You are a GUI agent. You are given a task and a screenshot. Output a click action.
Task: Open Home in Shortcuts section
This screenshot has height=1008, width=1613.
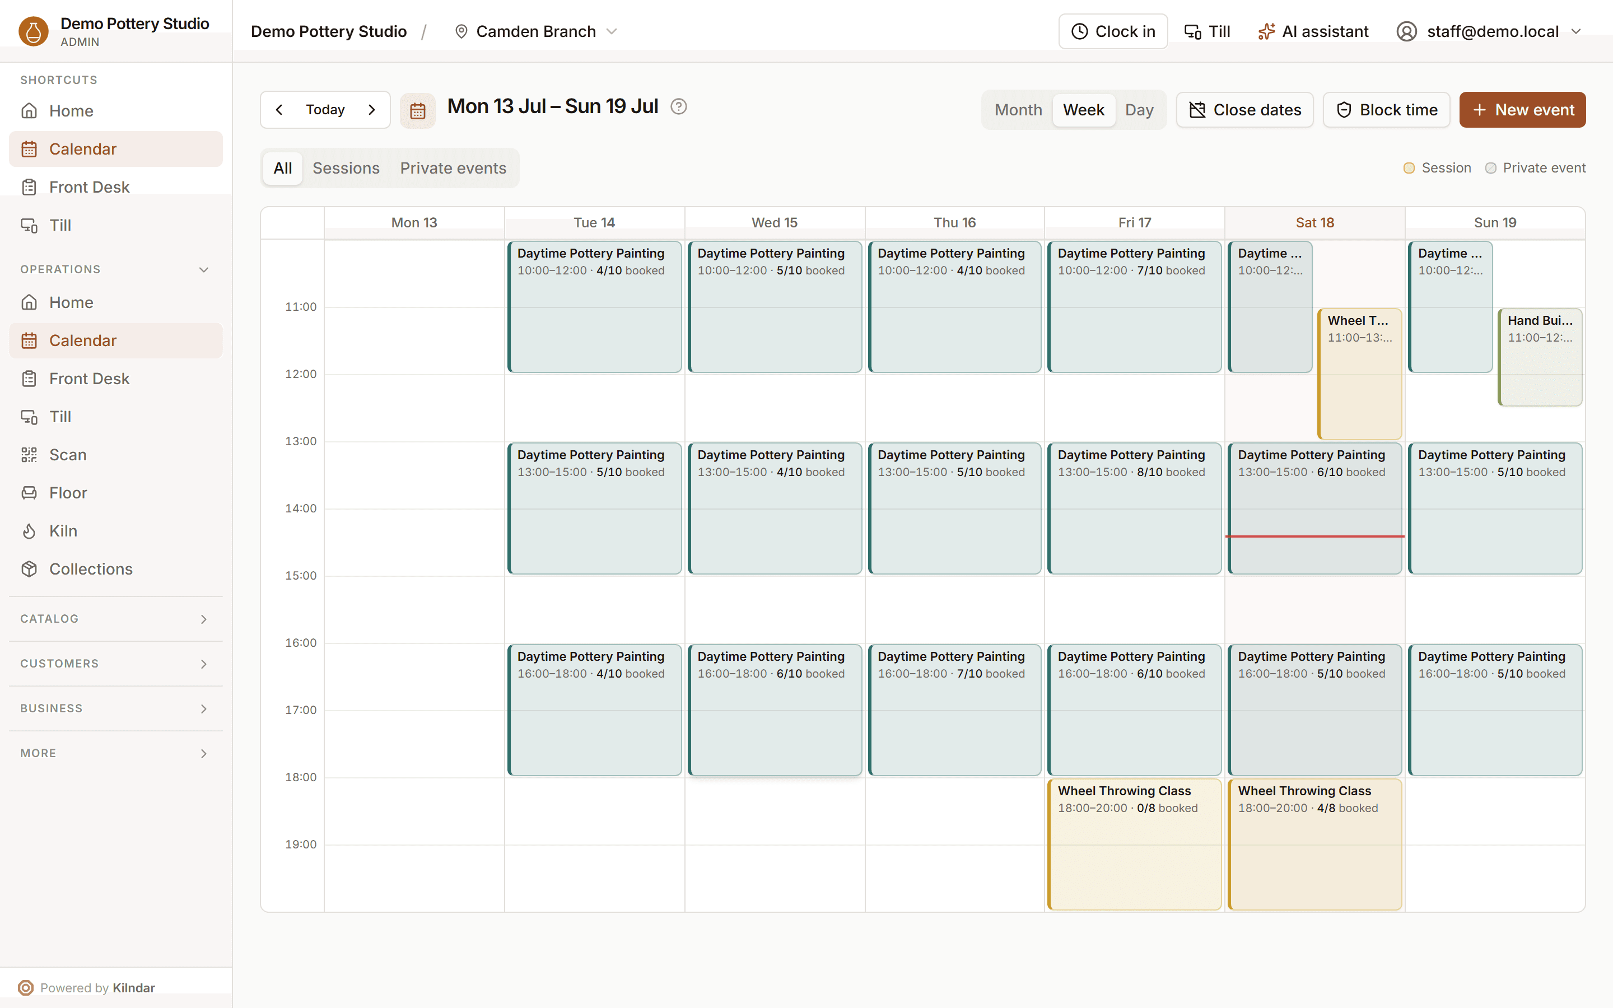pyautogui.click(x=116, y=111)
